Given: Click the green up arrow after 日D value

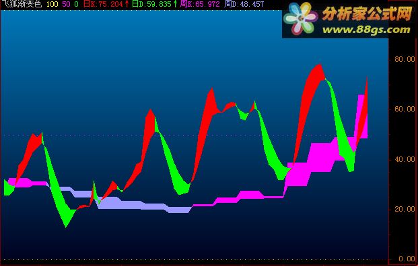Looking at the screenshot, I should tap(175, 4).
